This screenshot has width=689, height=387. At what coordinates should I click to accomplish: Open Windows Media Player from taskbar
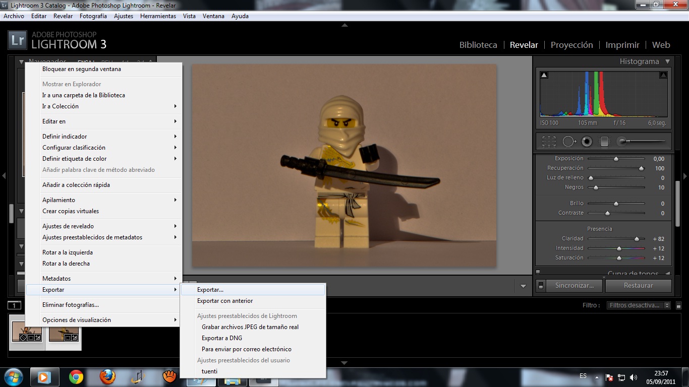(x=44, y=377)
